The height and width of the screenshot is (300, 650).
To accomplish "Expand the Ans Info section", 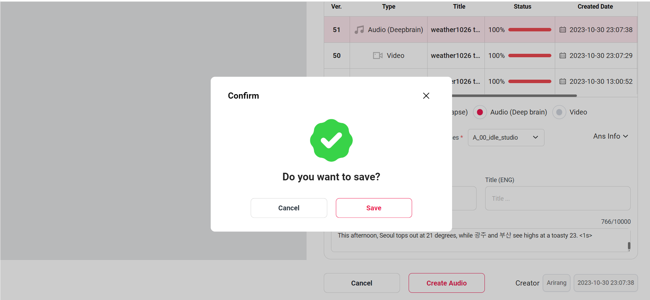I will (x=610, y=136).
